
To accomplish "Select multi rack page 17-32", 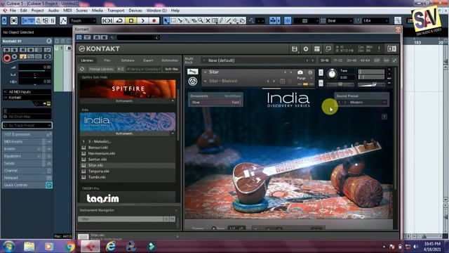I will pyautogui.click(x=338, y=60).
